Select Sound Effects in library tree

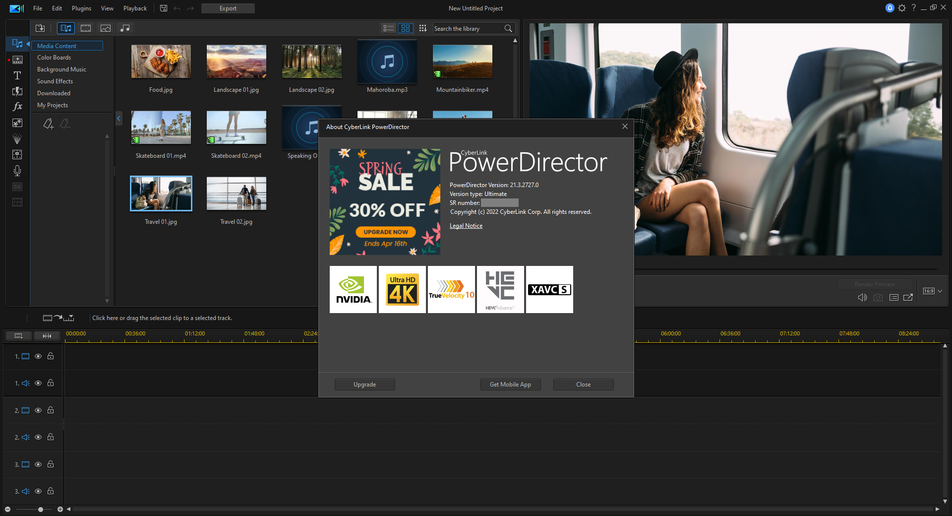pyautogui.click(x=55, y=81)
